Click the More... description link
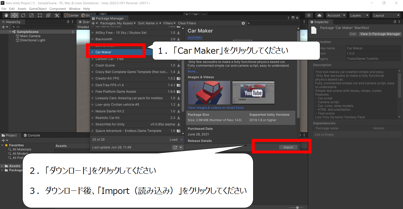 [x=193, y=71]
